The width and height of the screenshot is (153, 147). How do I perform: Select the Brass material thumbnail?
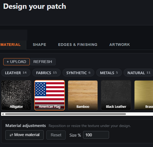pyautogui.click(x=144, y=95)
